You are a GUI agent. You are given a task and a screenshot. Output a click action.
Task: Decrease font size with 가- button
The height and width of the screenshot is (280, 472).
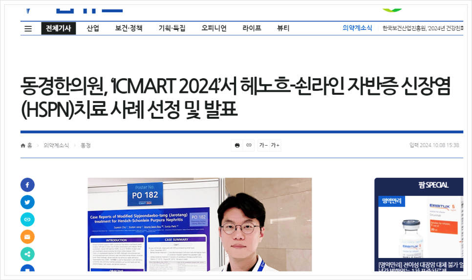point(263,146)
